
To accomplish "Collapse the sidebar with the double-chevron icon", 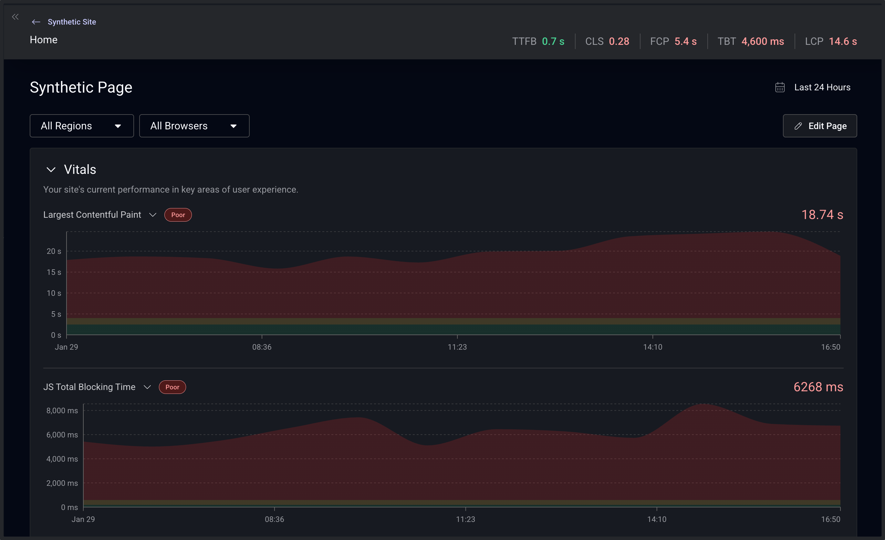I will tap(16, 16).
